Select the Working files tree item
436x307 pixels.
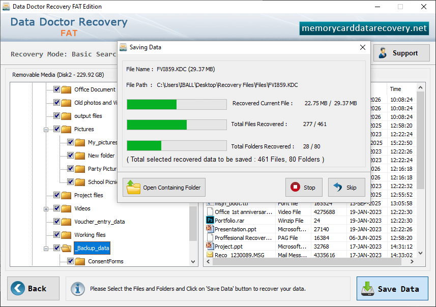click(x=90, y=235)
